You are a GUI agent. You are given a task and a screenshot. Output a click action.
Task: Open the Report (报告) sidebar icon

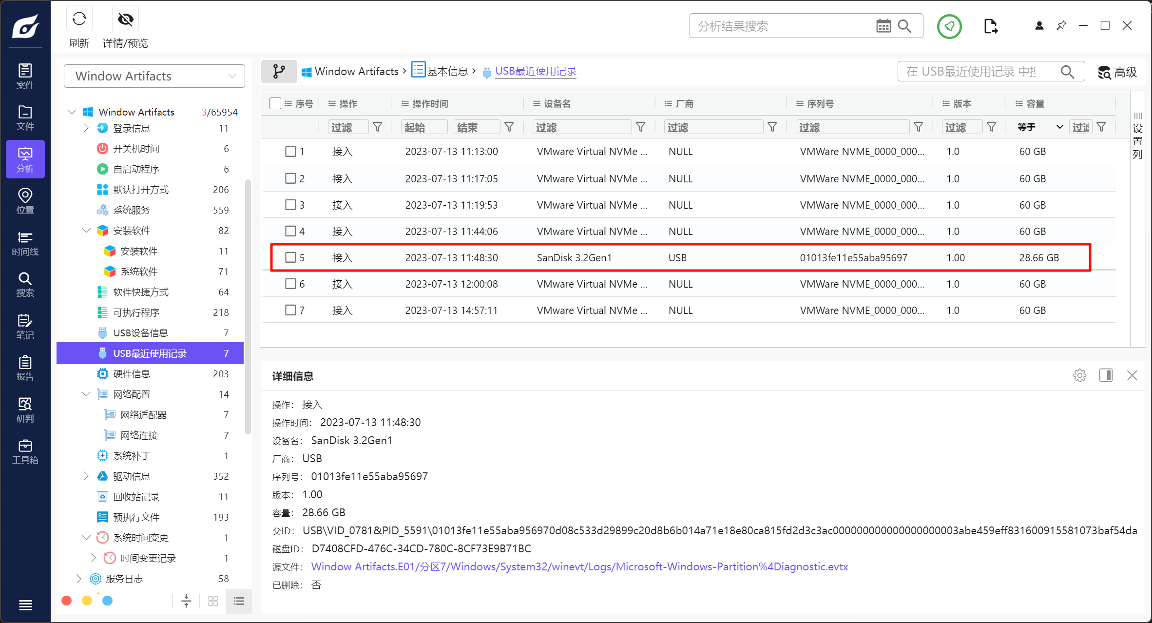point(25,368)
